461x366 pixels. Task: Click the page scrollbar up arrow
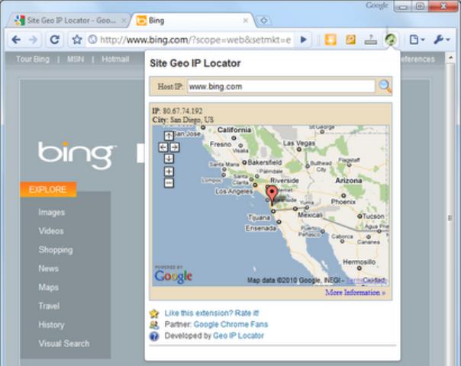450,58
